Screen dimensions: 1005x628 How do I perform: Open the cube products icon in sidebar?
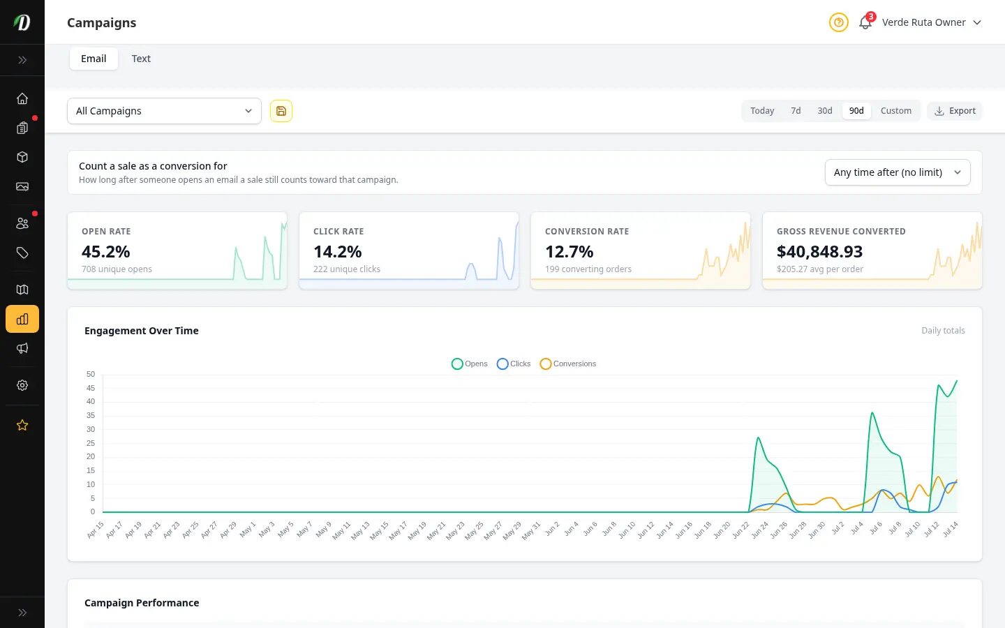click(22, 157)
